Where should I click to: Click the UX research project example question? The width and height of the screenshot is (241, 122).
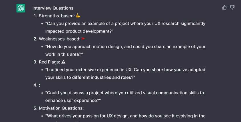[x=125, y=23]
